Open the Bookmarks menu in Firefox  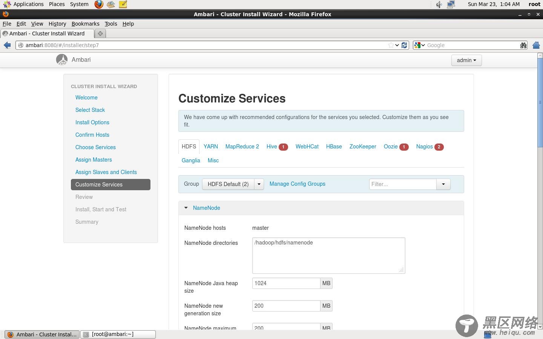coord(85,24)
